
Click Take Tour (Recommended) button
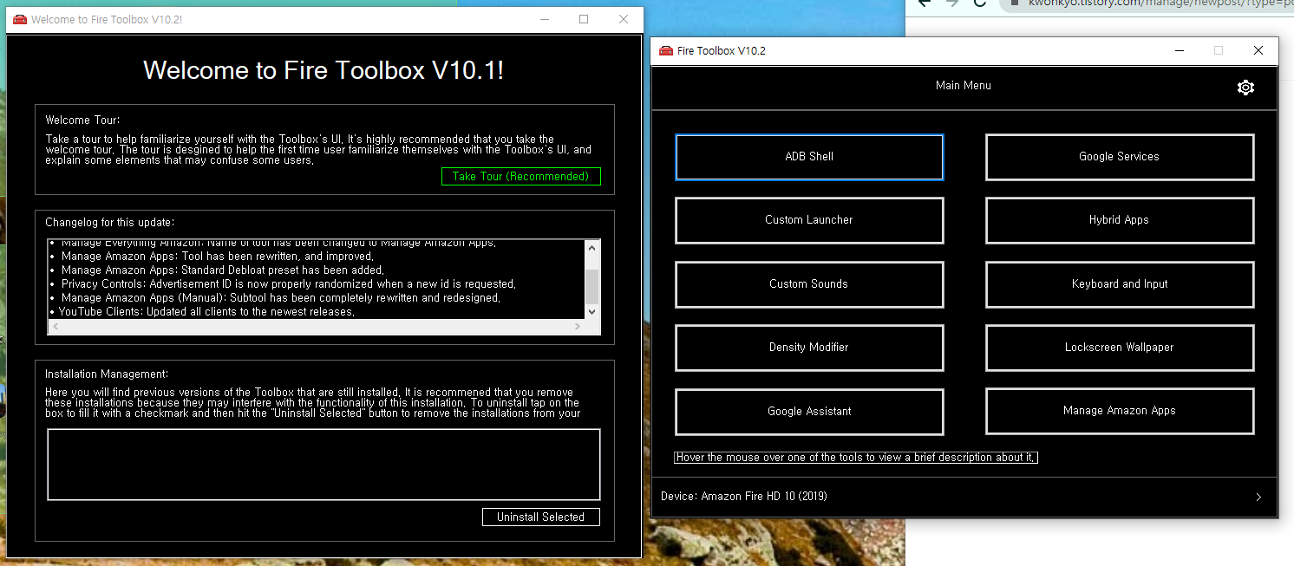520,177
